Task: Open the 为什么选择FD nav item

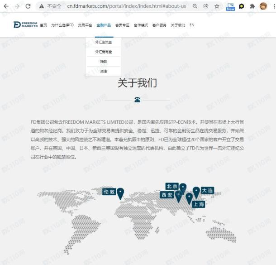Action: (62, 25)
